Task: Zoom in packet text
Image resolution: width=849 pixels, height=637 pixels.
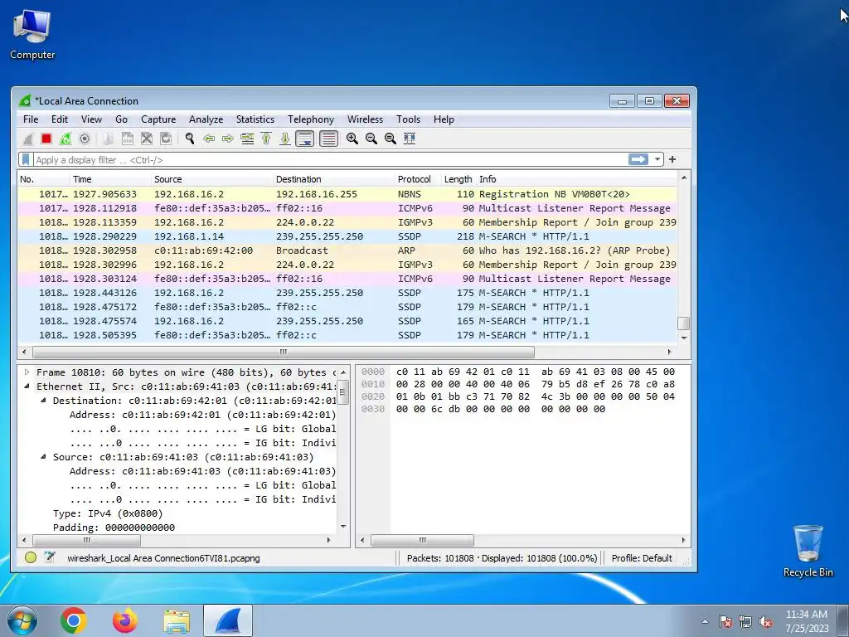Action: (352, 139)
